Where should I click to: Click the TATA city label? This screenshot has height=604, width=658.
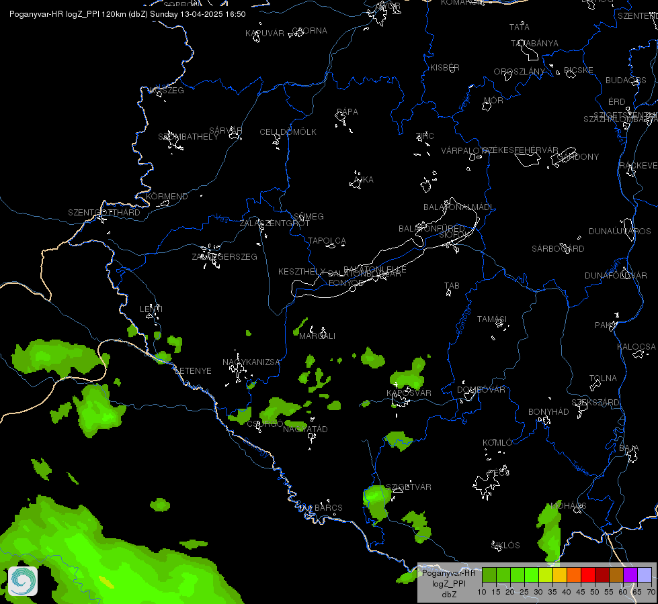pos(519,28)
